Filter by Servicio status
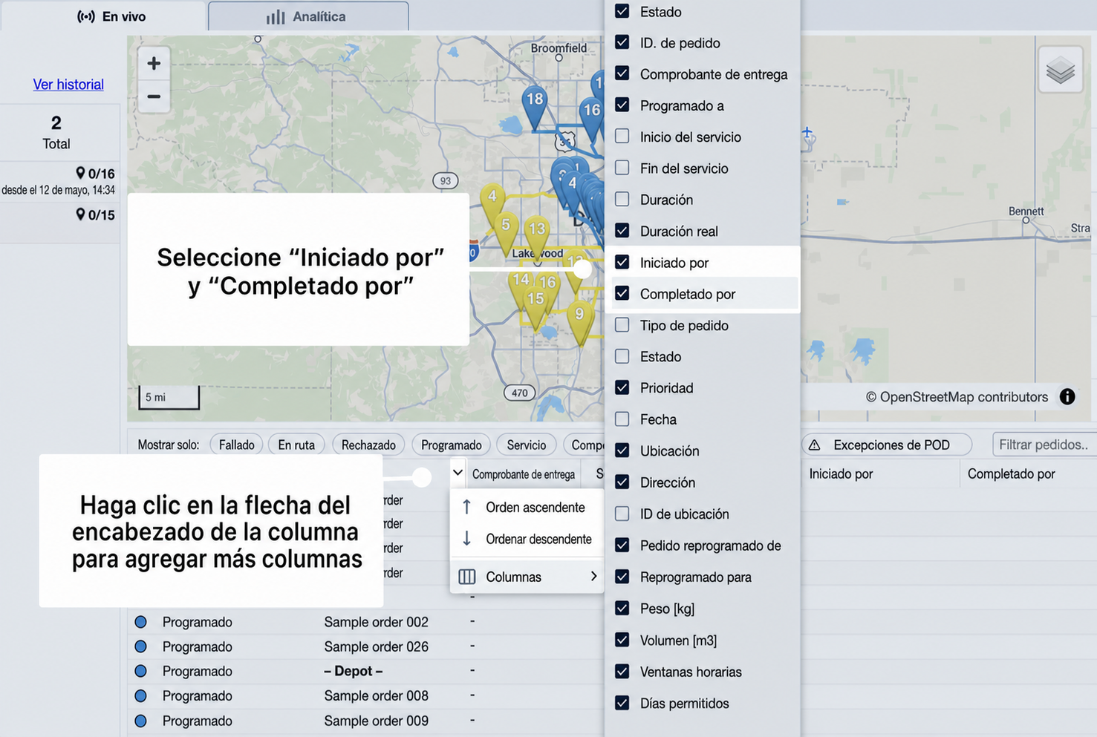The image size is (1097, 737). (527, 445)
